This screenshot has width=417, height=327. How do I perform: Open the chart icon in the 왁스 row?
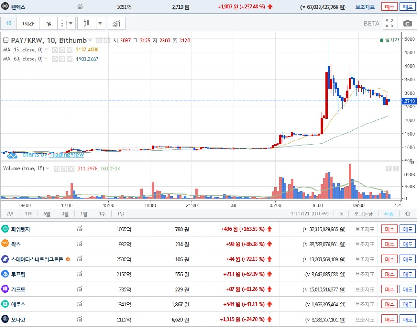coord(80,244)
